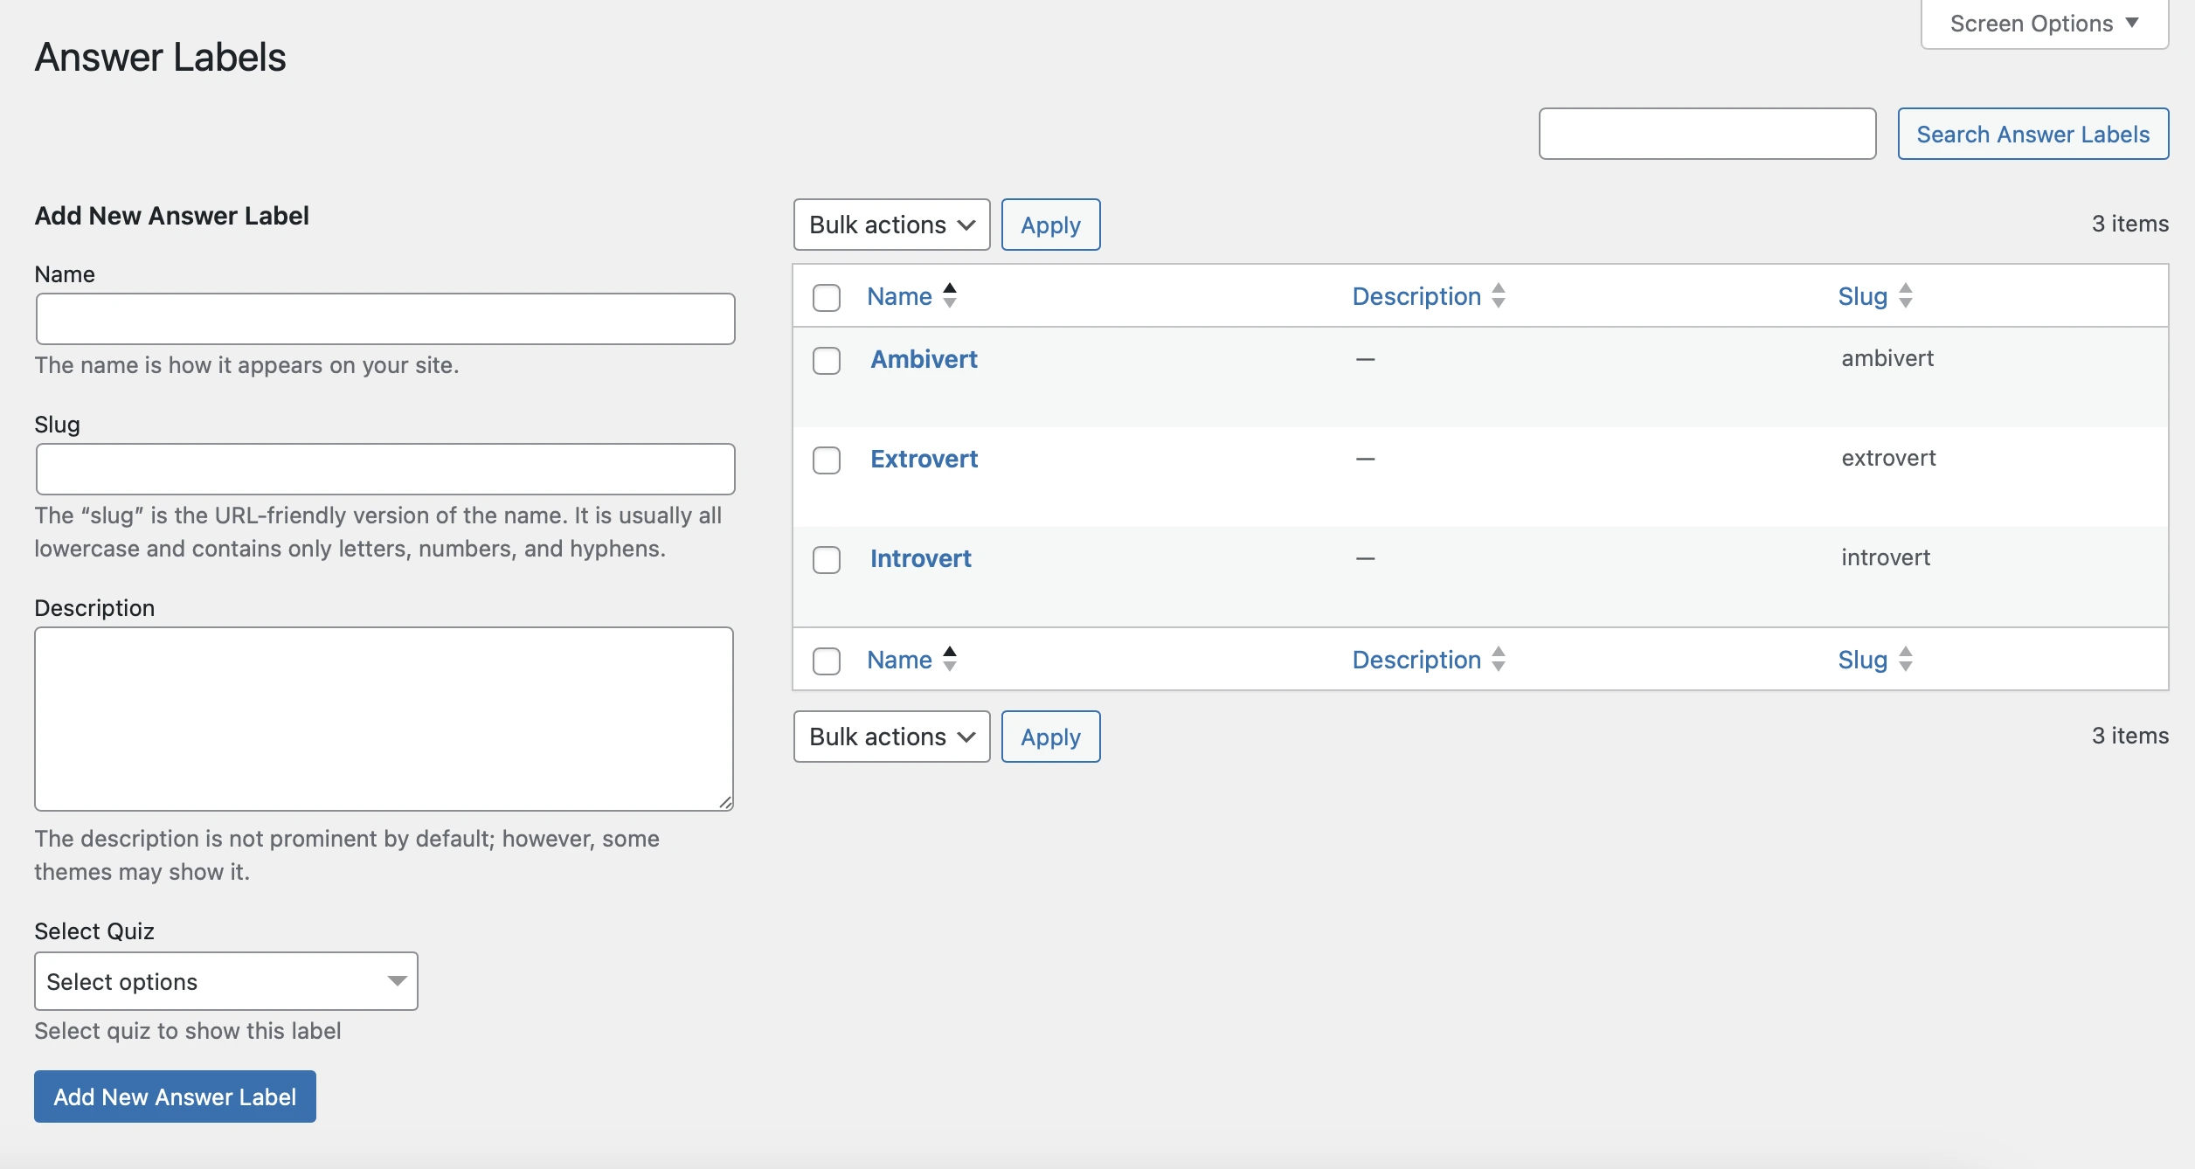Screen dimensions: 2195x1169
Task: Click the Name sort arrows in header
Action: click(x=950, y=296)
